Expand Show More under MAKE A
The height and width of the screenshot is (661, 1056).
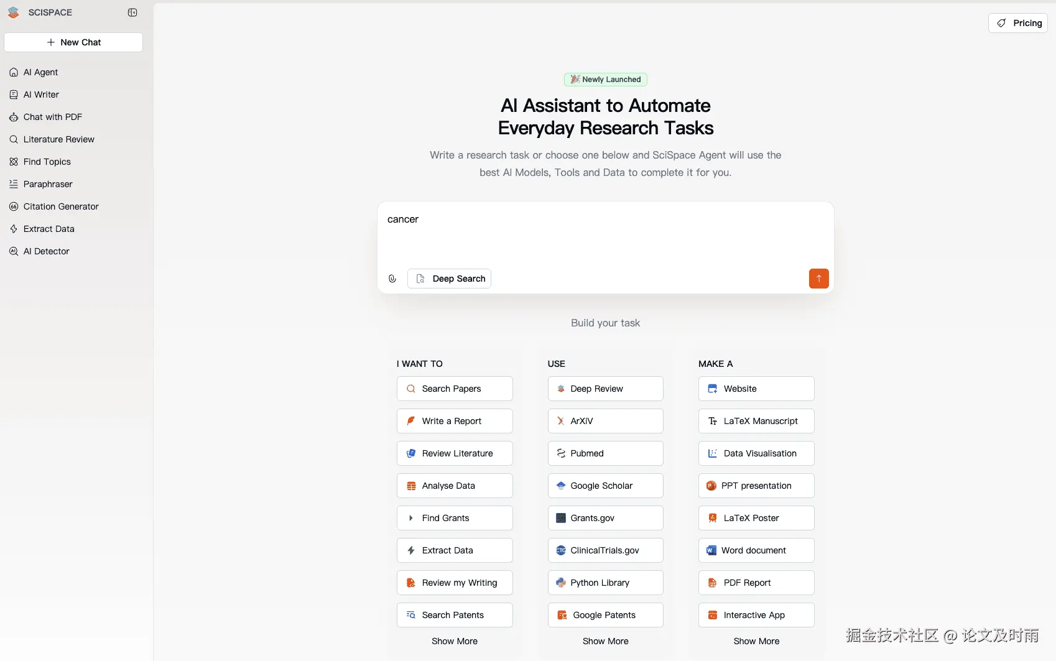pyautogui.click(x=756, y=641)
